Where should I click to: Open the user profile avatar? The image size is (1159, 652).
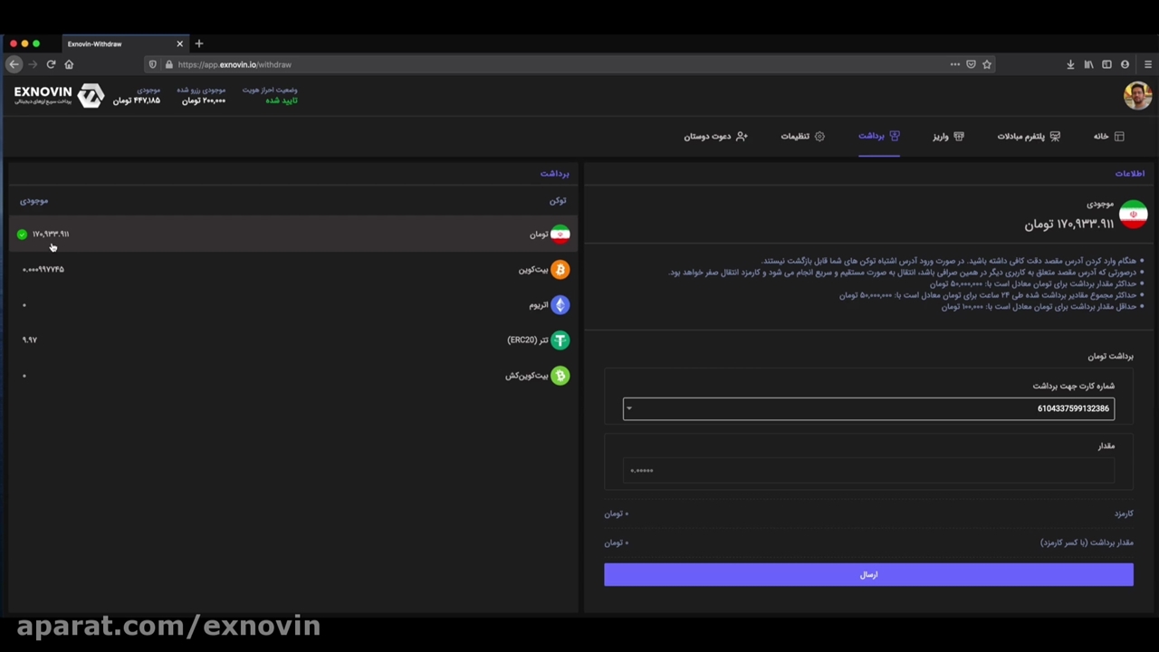[x=1137, y=95]
